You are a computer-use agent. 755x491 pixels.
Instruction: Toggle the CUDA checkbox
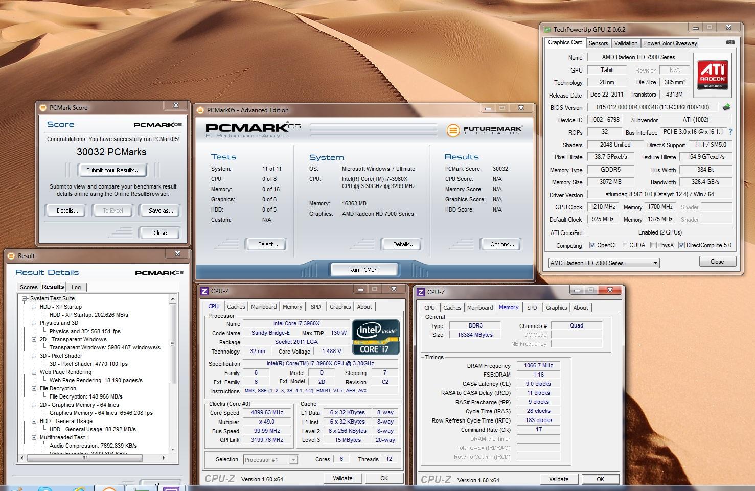625,245
